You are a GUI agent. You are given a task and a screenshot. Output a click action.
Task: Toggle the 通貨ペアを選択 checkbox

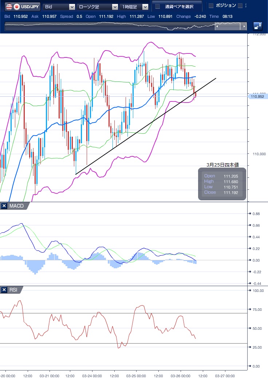pyautogui.click(x=157, y=7)
